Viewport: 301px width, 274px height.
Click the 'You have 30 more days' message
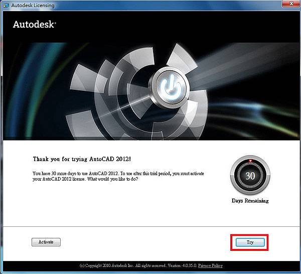[118, 176]
